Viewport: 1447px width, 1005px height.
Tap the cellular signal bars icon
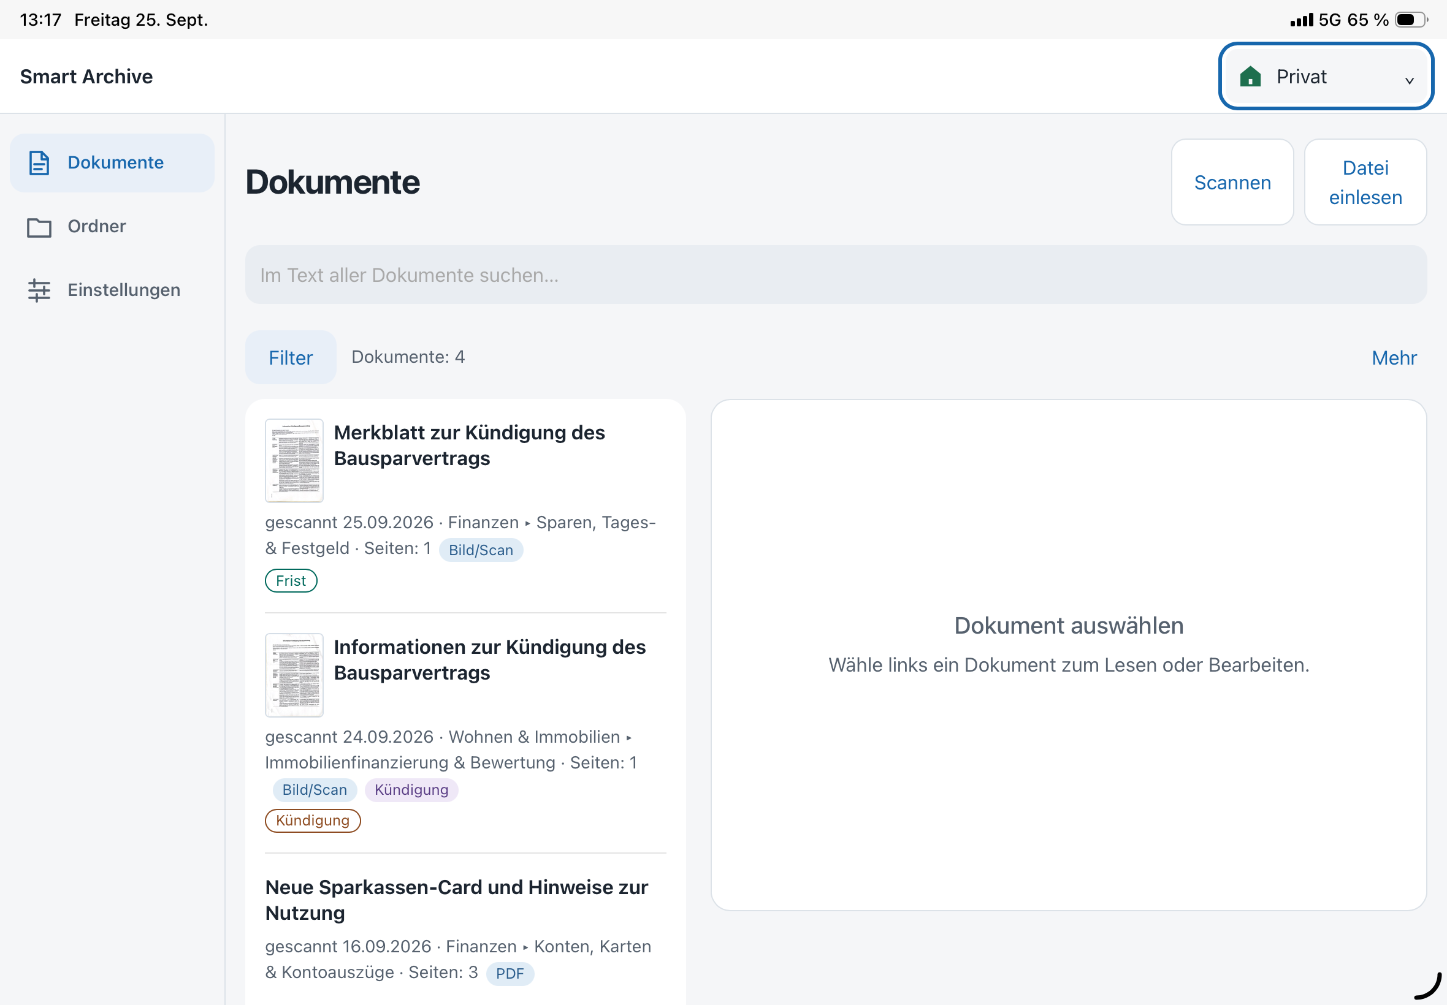coord(1302,20)
